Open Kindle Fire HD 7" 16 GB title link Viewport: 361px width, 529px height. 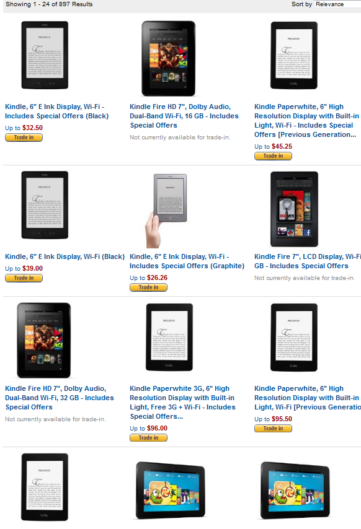(x=184, y=116)
